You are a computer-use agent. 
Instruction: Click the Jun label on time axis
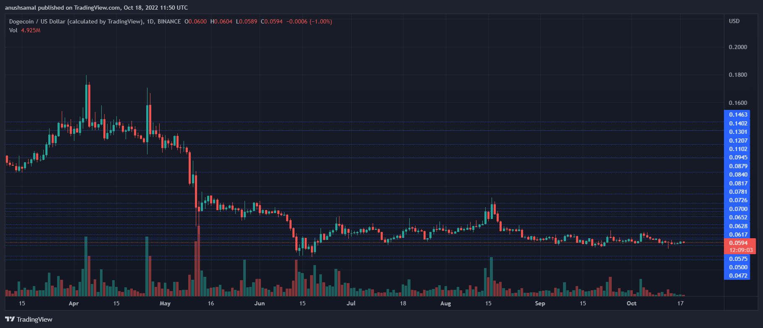260,303
